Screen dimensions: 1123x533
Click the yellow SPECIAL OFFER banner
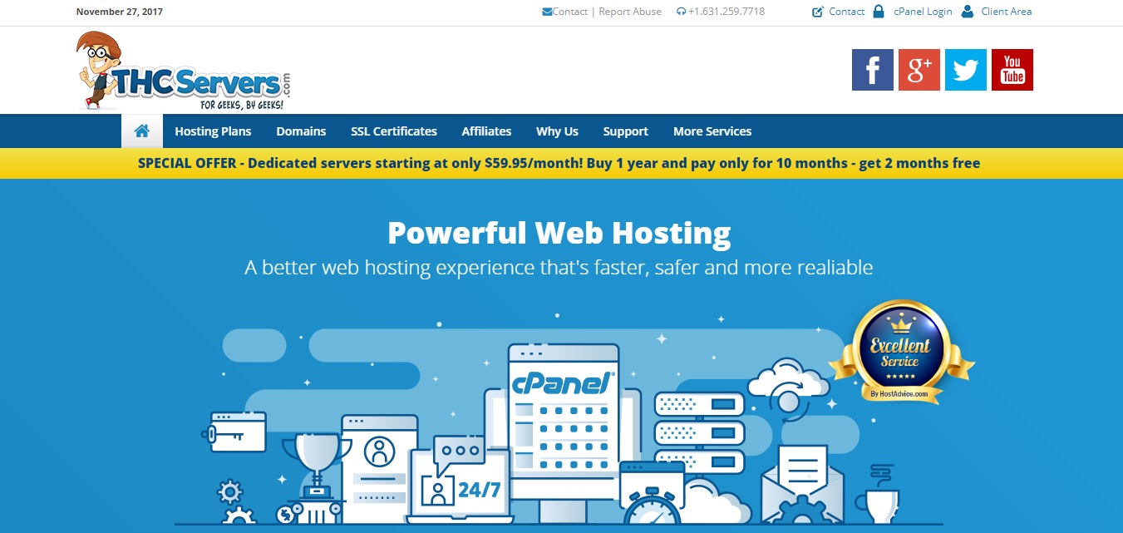559,163
